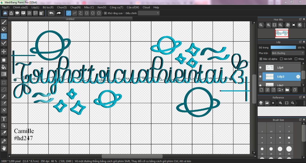
Task: Select the Fill rectangle tool
Action: coord(4,60)
